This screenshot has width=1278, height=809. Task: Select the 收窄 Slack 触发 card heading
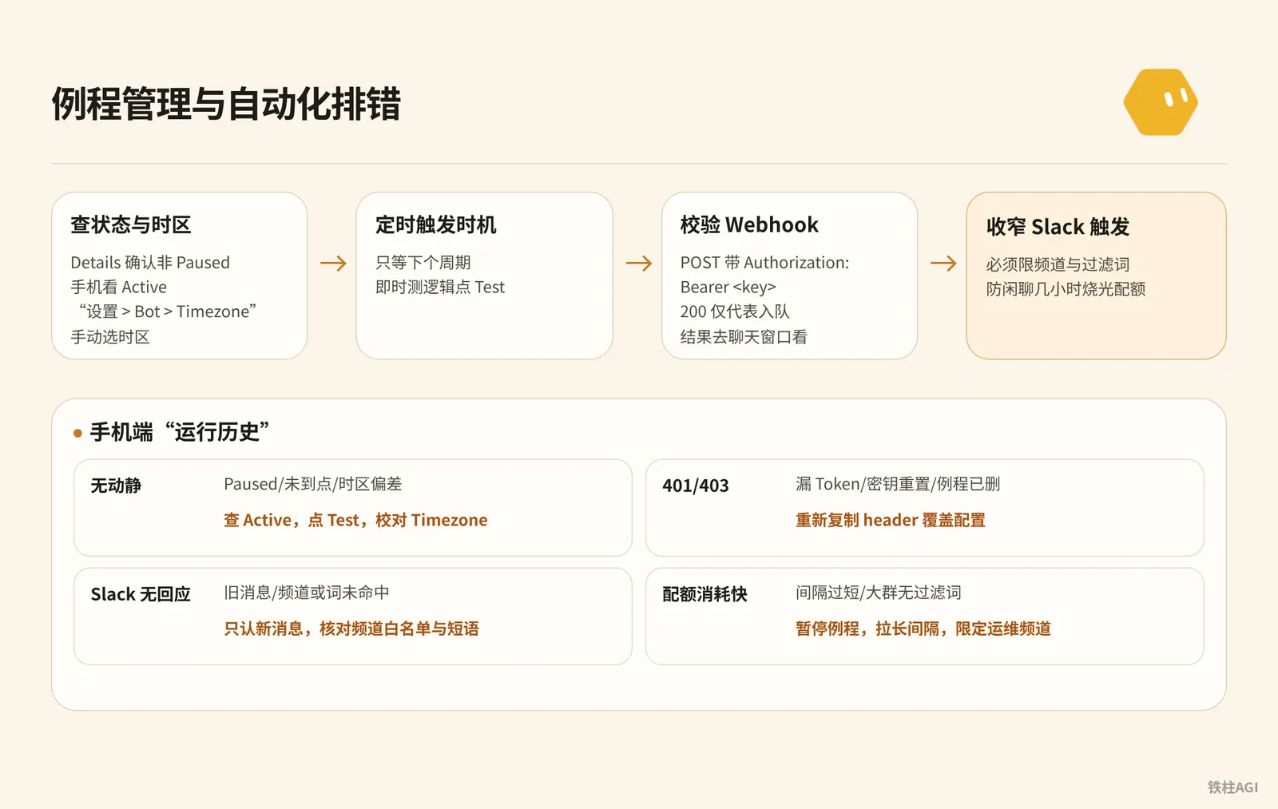point(1058,227)
